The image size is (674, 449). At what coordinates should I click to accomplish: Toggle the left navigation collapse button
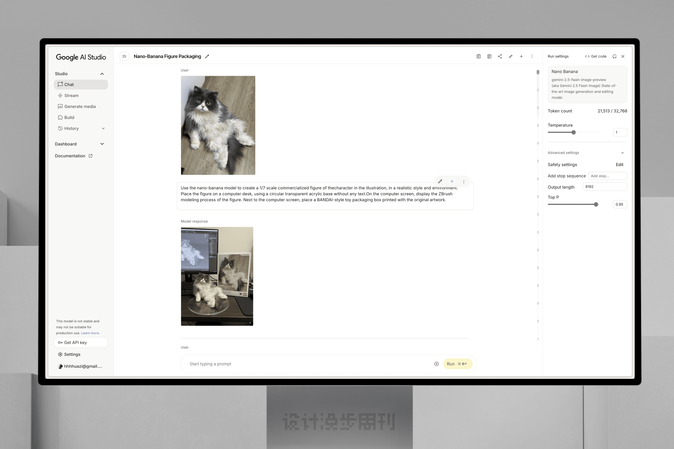tap(124, 56)
